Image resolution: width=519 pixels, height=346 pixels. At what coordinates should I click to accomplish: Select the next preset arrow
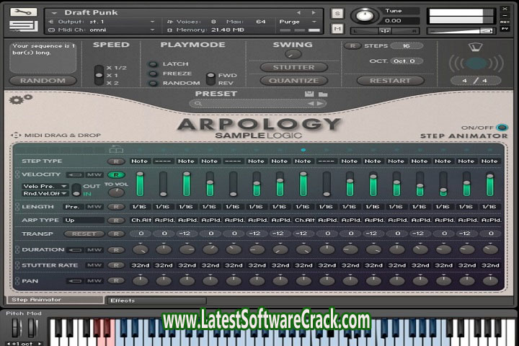320,104
